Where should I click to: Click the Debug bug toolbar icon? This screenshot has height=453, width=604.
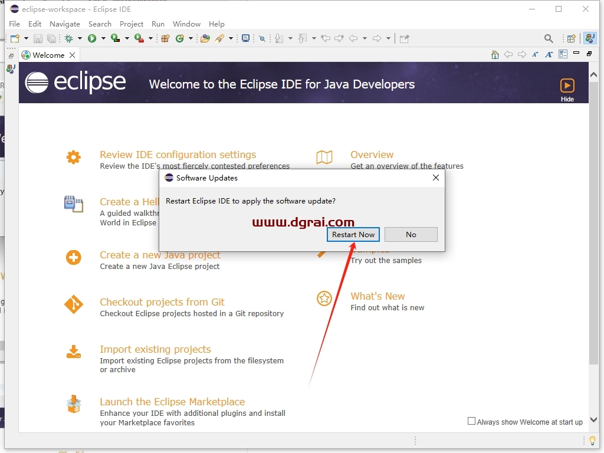[x=69, y=38]
